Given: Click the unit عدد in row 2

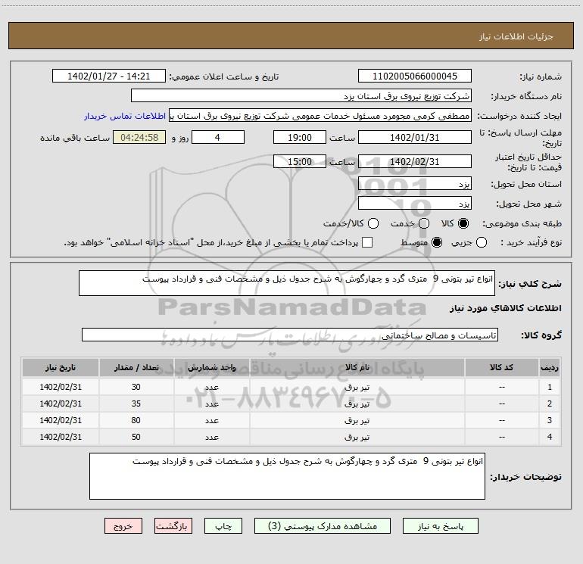Looking at the screenshot, I should coord(212,404).
